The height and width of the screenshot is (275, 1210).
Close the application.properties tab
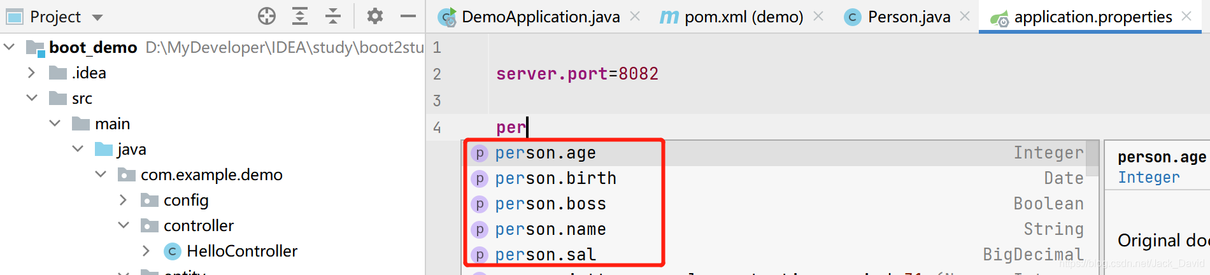click(1186, 17)
